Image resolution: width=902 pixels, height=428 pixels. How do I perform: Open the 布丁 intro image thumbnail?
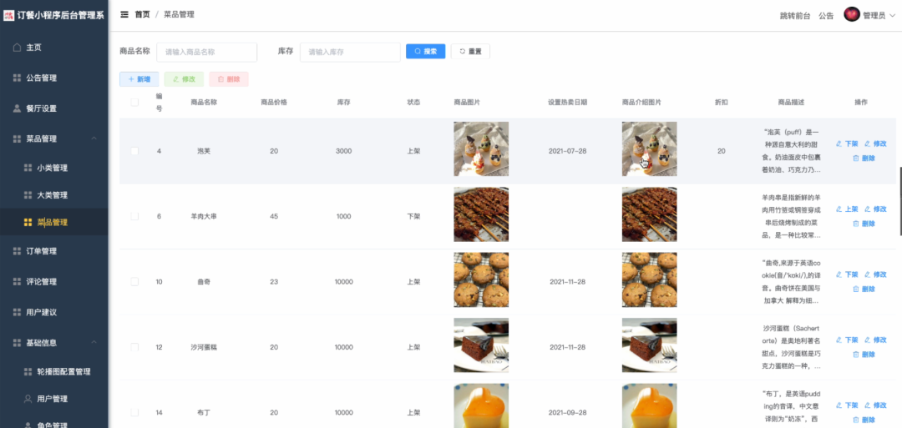point(650,405)
